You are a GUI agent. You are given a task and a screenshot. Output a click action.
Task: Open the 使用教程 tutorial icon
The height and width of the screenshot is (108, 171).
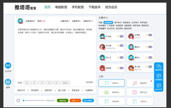point(159,77)
